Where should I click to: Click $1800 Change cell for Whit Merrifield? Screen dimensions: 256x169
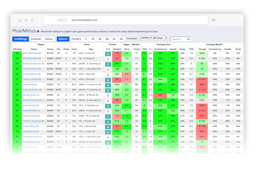(202, 59)
